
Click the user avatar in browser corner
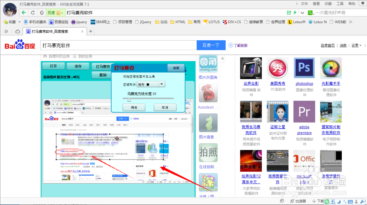click(x=10, y=9)
